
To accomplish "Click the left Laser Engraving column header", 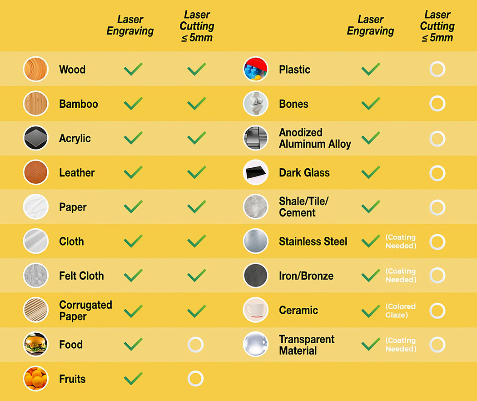I will [130, 25].
